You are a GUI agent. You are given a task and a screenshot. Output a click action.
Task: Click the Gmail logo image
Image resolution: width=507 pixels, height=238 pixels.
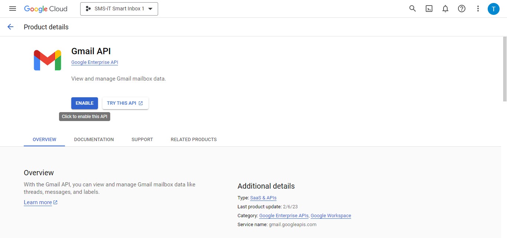(48, 60)
